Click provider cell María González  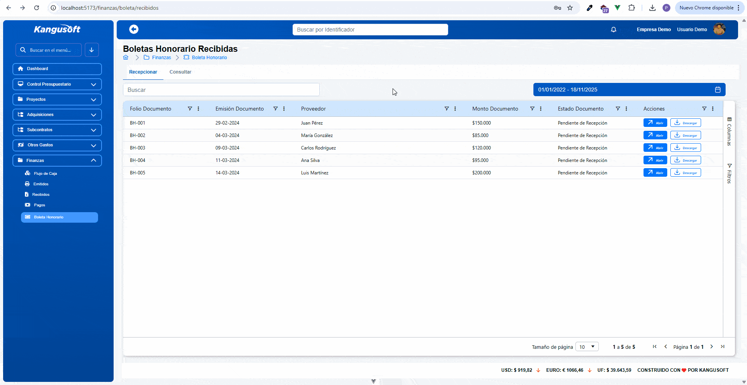[x=317, y=135]
